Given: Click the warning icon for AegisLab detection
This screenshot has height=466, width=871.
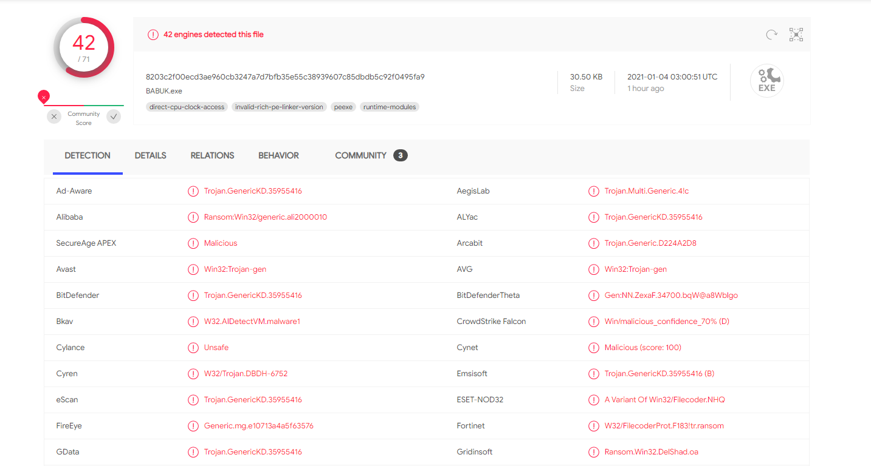Looking at the screenshot, I should (594, 191).
